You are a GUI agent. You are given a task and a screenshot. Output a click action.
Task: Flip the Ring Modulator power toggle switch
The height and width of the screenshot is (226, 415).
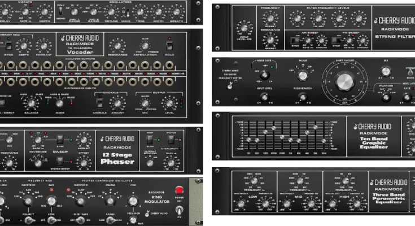point(179,210)
